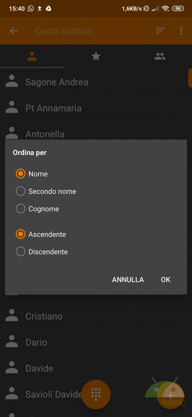Choose Ascendente sort order
192x417 pixels.
tap(21, 234)
